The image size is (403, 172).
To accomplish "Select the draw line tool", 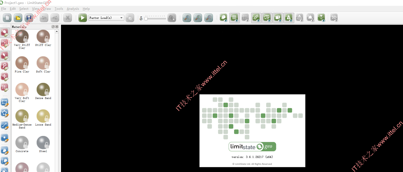I will pyautogui.click(x=5, y=125).
